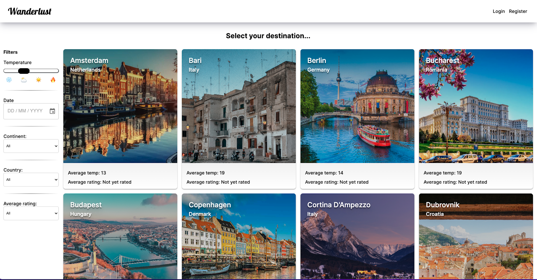Open the Login link
This screenshot has width=537, height=280.
[x=499, y=11]
